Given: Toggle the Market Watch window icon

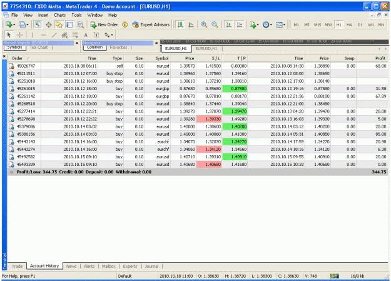Looking at the screenshot, I should tap(38, 24).
